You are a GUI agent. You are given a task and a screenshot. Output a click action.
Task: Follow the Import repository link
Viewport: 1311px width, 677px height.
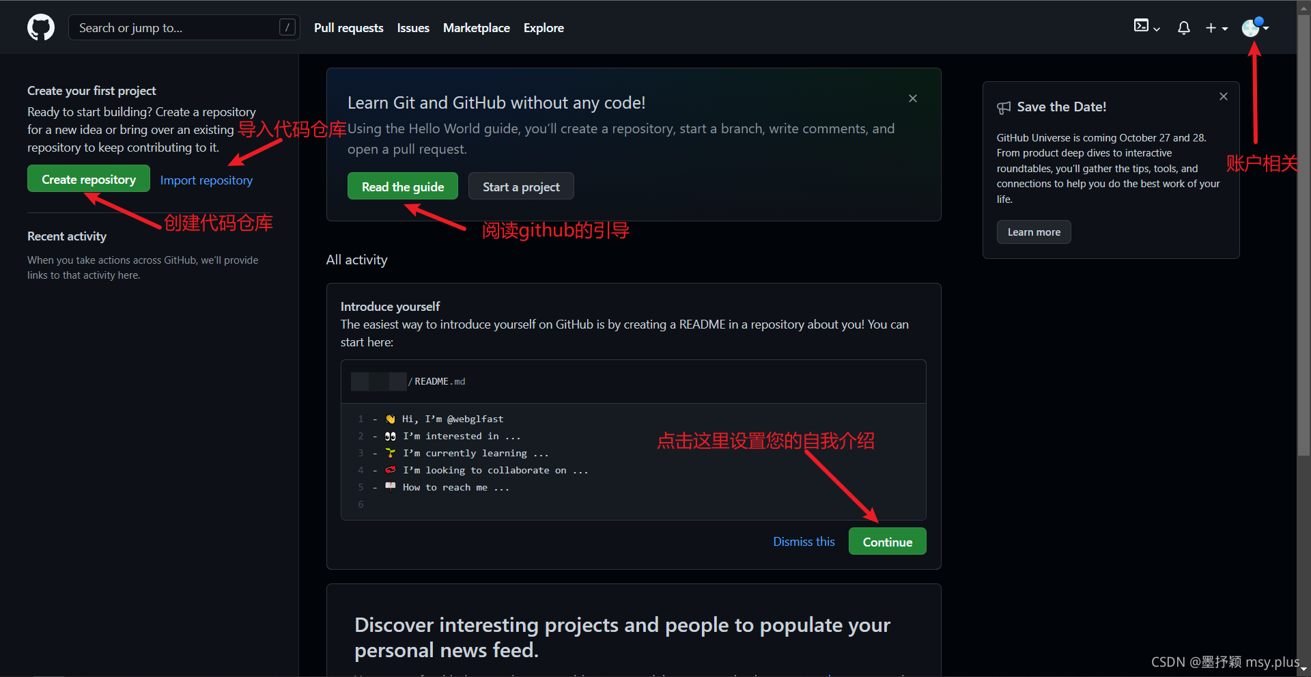[x=206, y=180]
